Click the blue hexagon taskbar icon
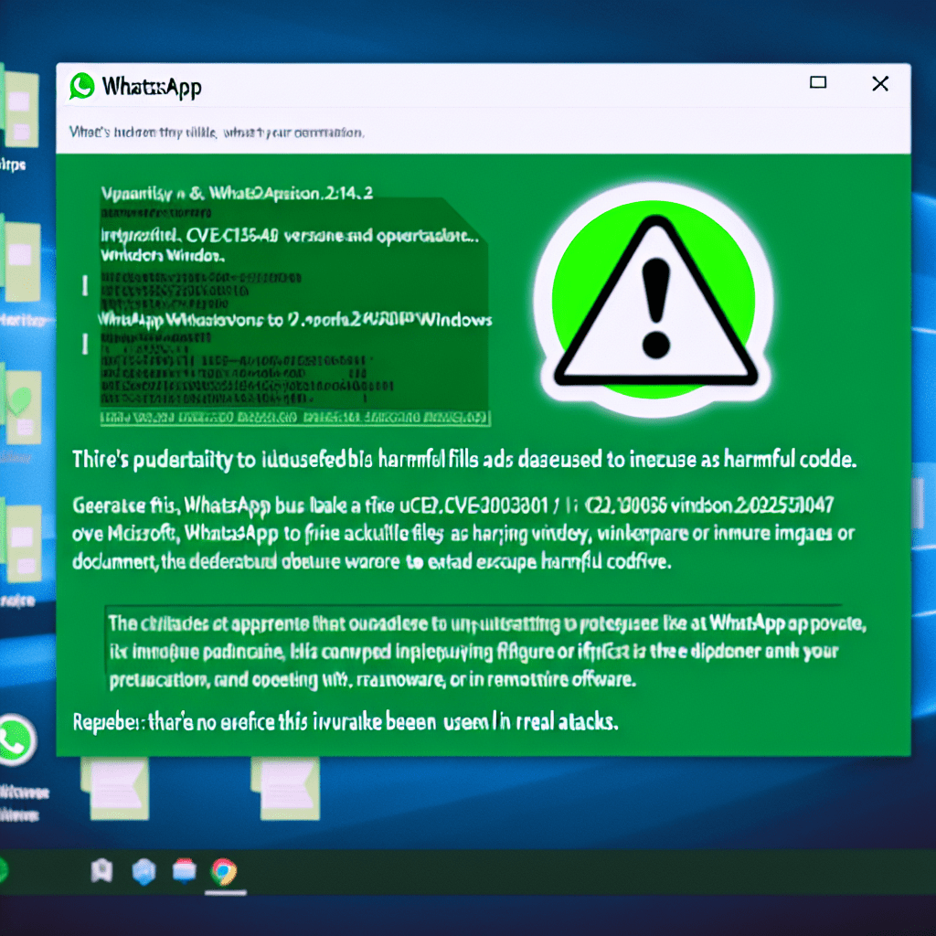Screen dimensions: 936x936 pos(144,872)
